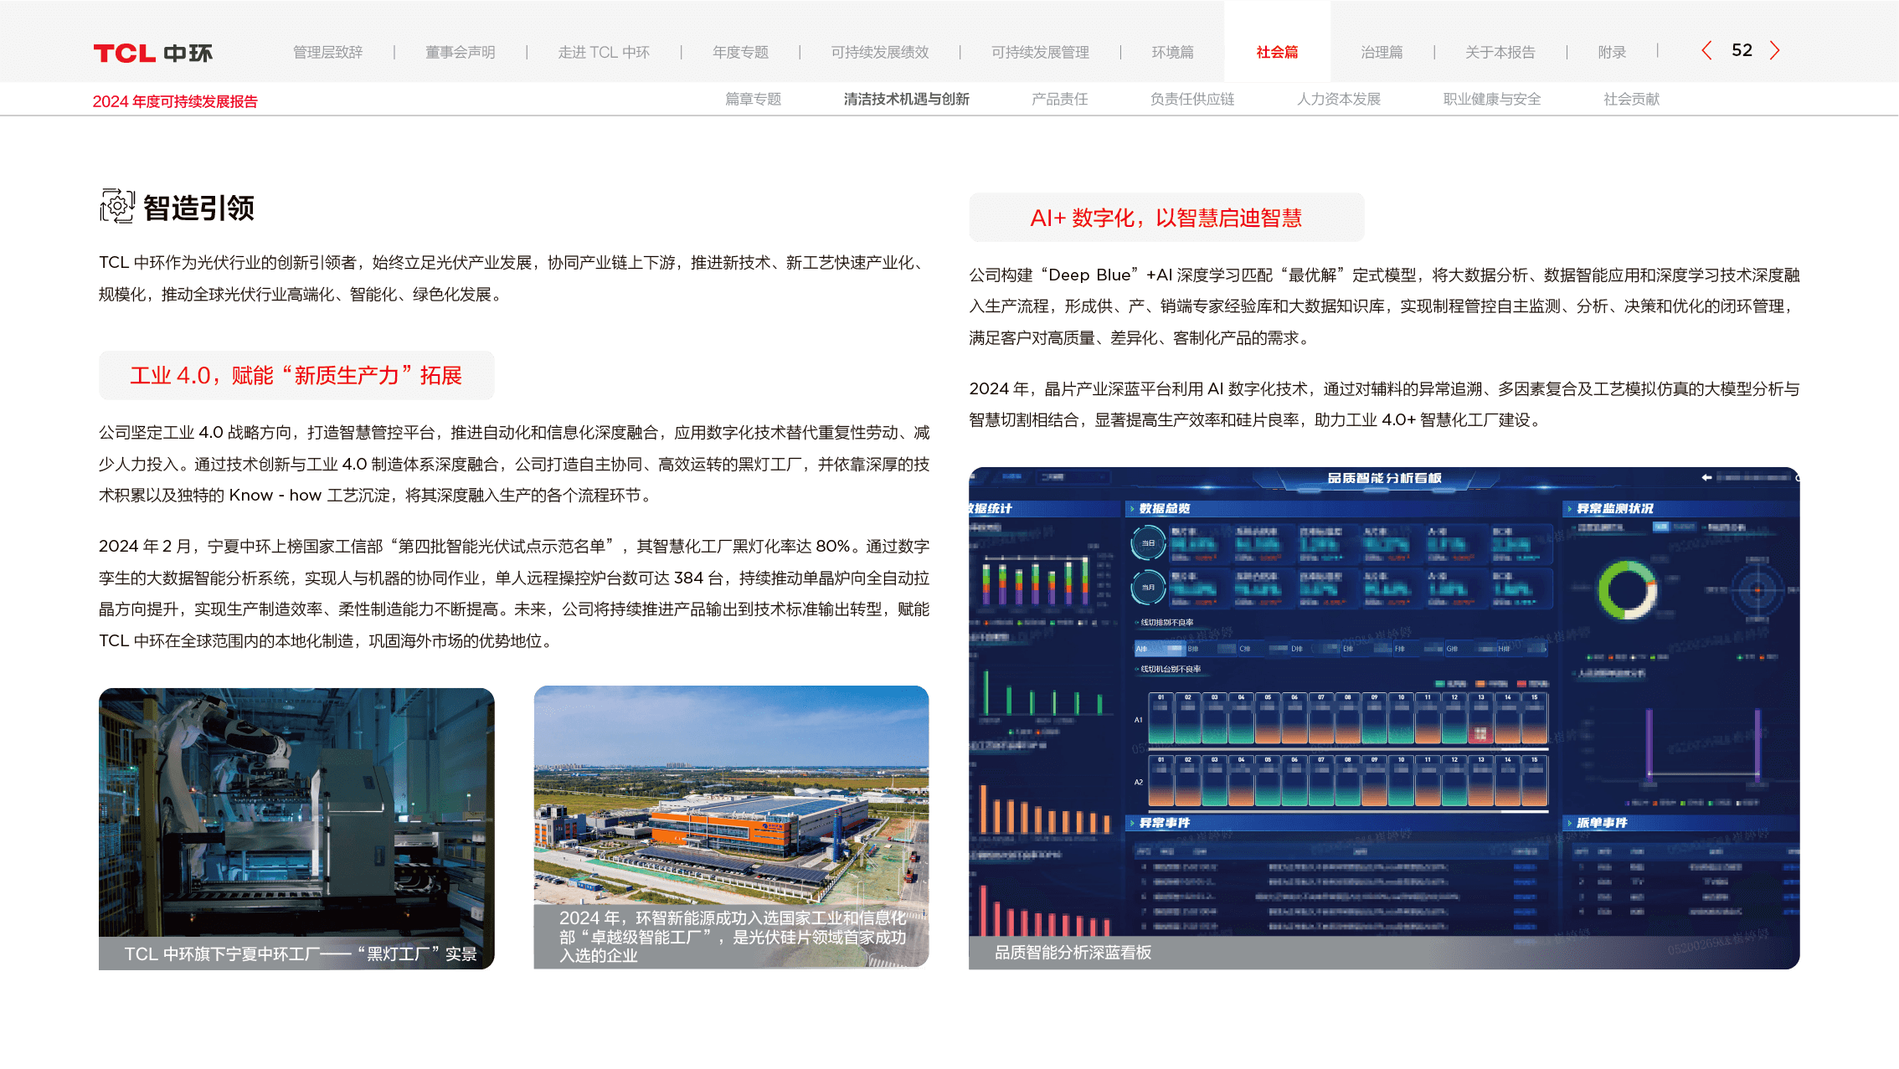Click the AI+ 数字化，以智慧启迪智慧 heading button

tap(1166, 218)
